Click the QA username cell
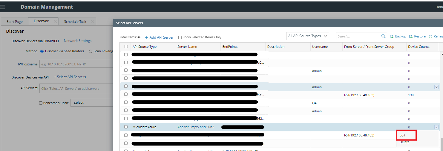Screen dimensions: 443x151 point(314,103)
